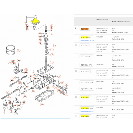Image resolution: width=133 pixels, height=133 pixels.
Task: Click callout number 47
Action: click(x=16, y=105)
